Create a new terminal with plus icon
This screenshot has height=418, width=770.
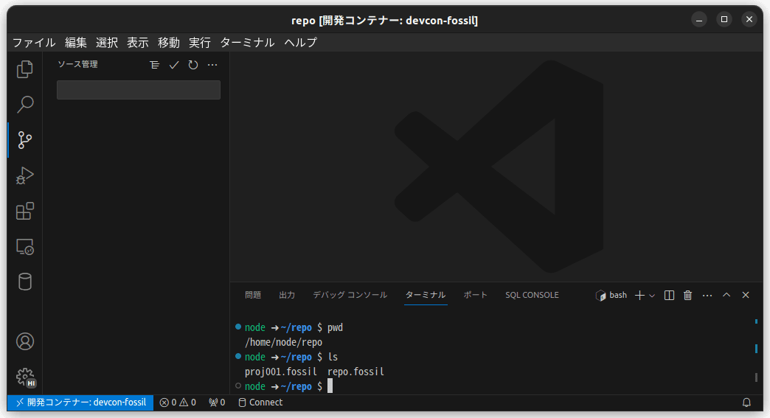point(639,295)
